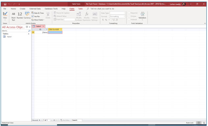Click the Decrease Decimals icon
Viewport: 208px width, 126px height.
117,20
